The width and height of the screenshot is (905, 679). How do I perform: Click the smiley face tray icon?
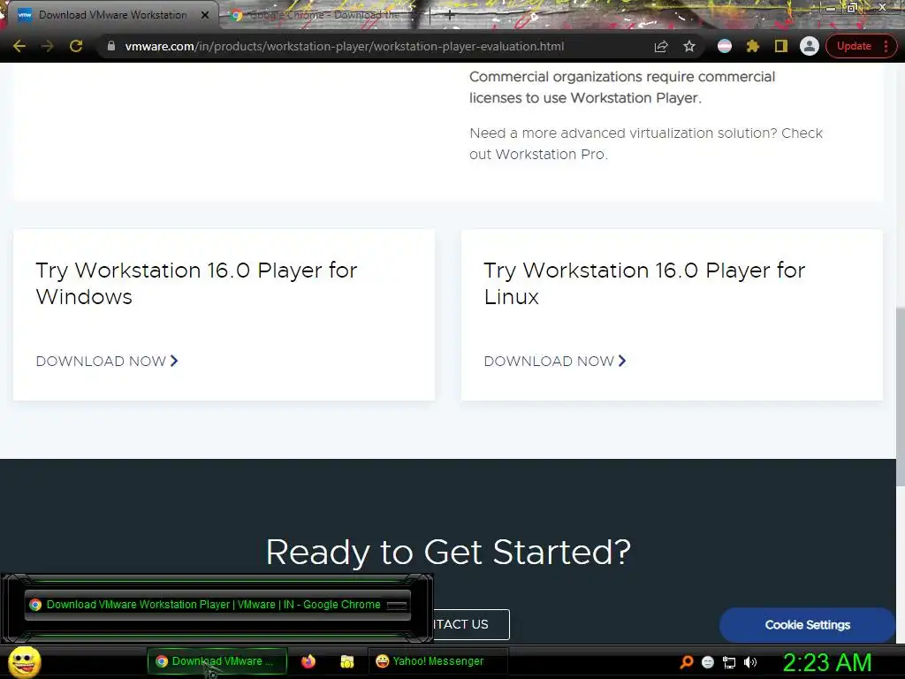[x=708, y=662]
